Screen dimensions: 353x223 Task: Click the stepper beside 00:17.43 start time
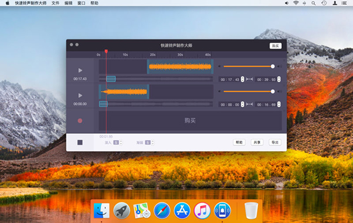point(242,79)
